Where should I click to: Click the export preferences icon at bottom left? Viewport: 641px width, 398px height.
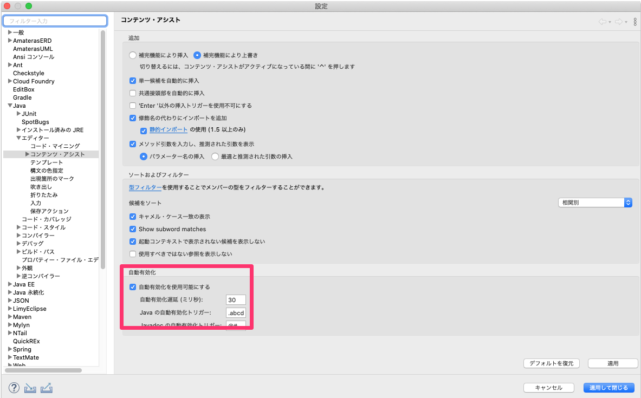46,388
